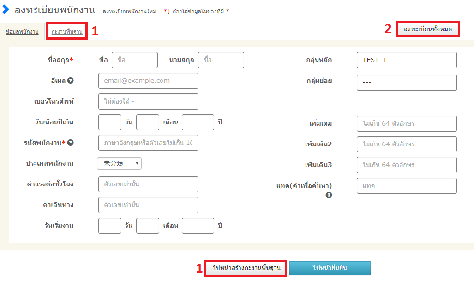Switch to the กะงานพื้นฐาน tab

67,32
